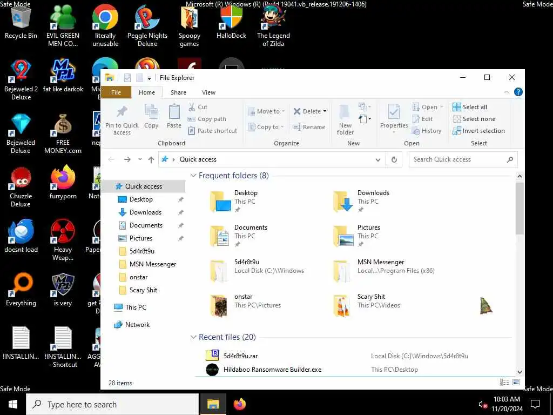Collapse the Frequent folders section
The width and height of the screenshot is (553, 415).
(x=193, y=176)
